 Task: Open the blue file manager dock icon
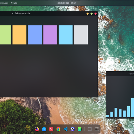tap(44, 129)
